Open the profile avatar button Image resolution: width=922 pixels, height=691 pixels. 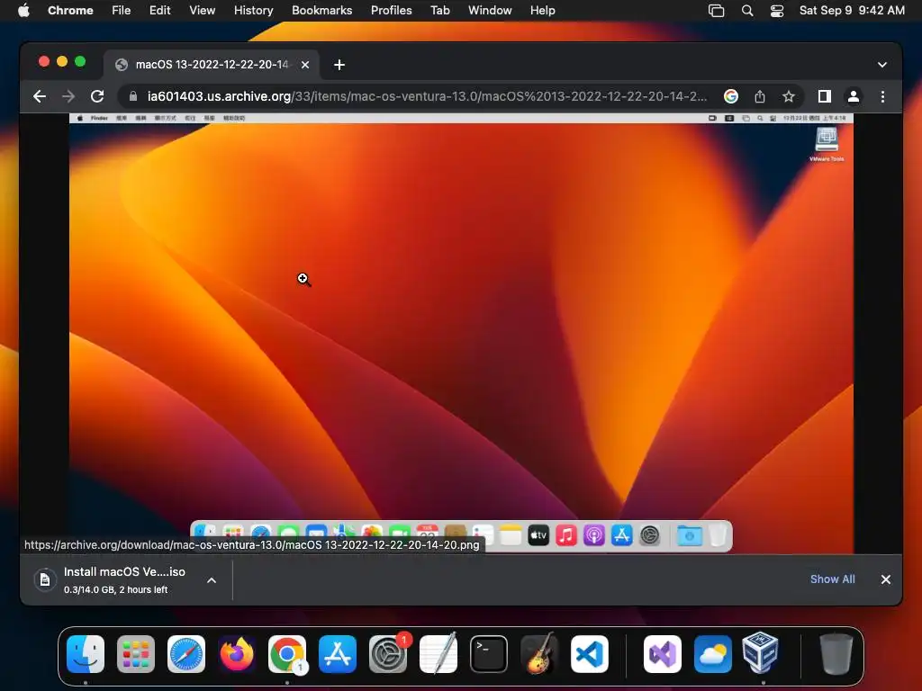(854, 96)
